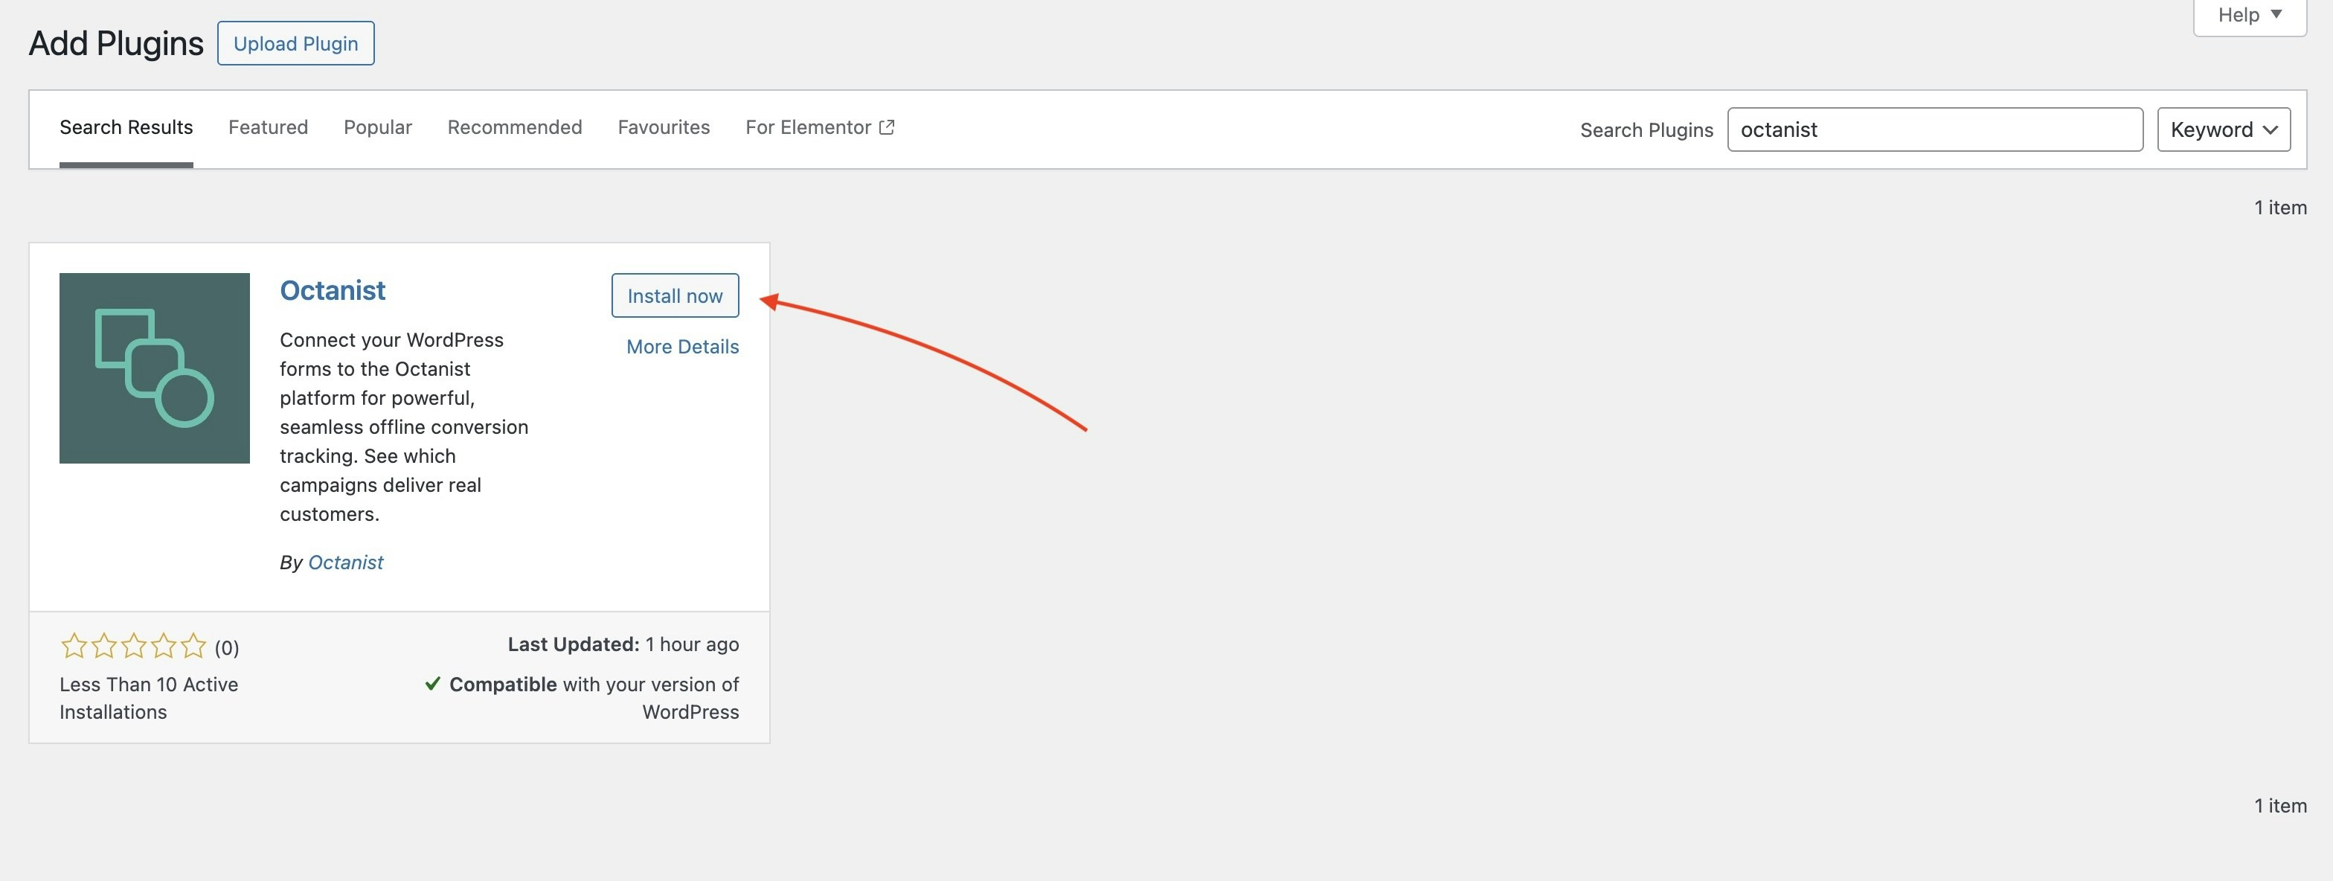Expand the Help panel
The width and height of the screenshot is (2333, 881).
pyautogui.click(x=2249, y=13)
